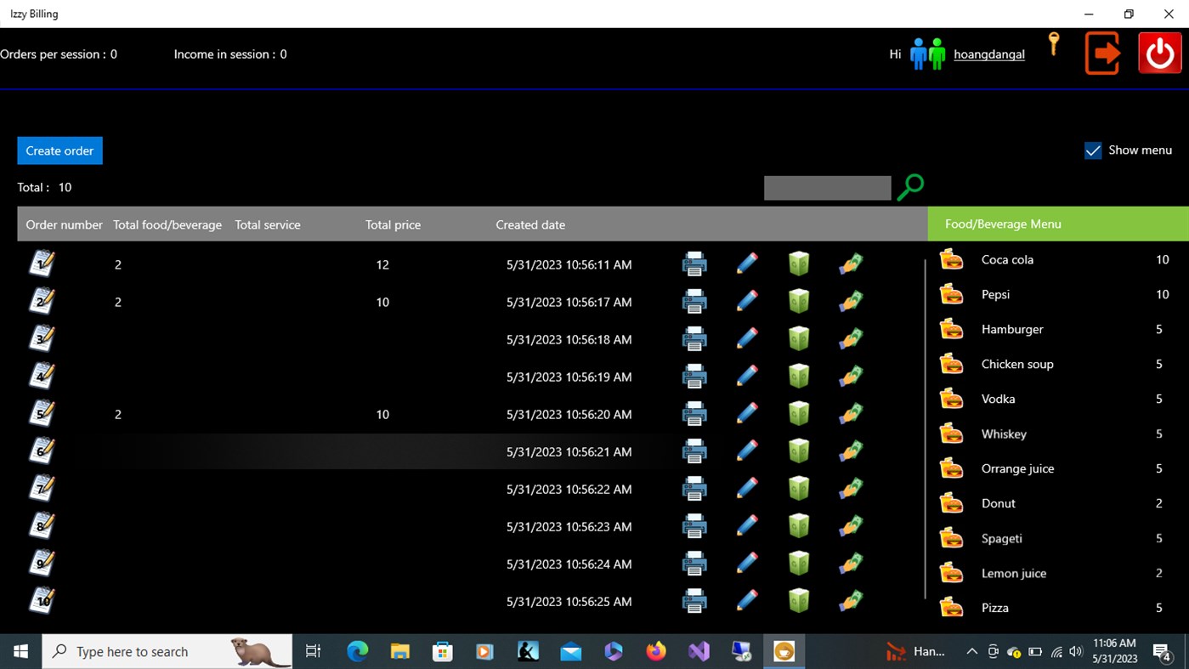This screenshot has height=669, width=1189.
Task: Click the search magnifier icon
Action: pos(910,186)
